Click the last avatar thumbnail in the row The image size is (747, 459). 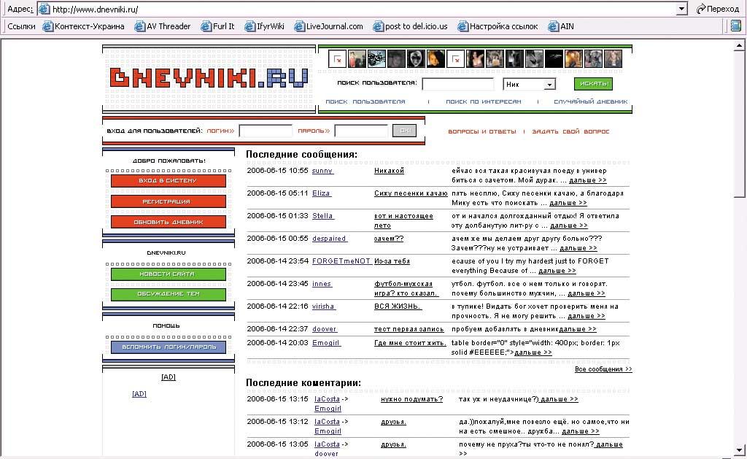pos(613,59)
